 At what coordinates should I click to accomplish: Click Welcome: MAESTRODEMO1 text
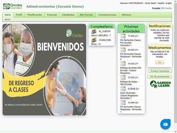131,3
